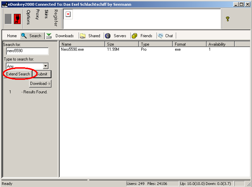Click the green arrow Downloads icon
The image size is (252, 187).
click(x=49, y=36)
